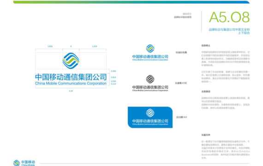Click the label '标准彩色稿'
The width and height of the screenshot is (263, 166).
[181, 53]
